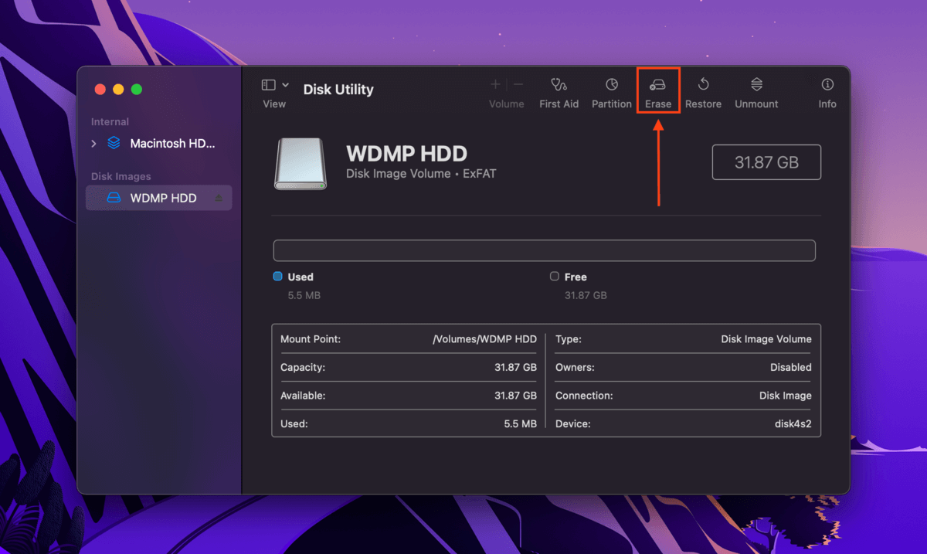927x554 pixels.
Task: Click the Type row label
Action: (569, 339)
